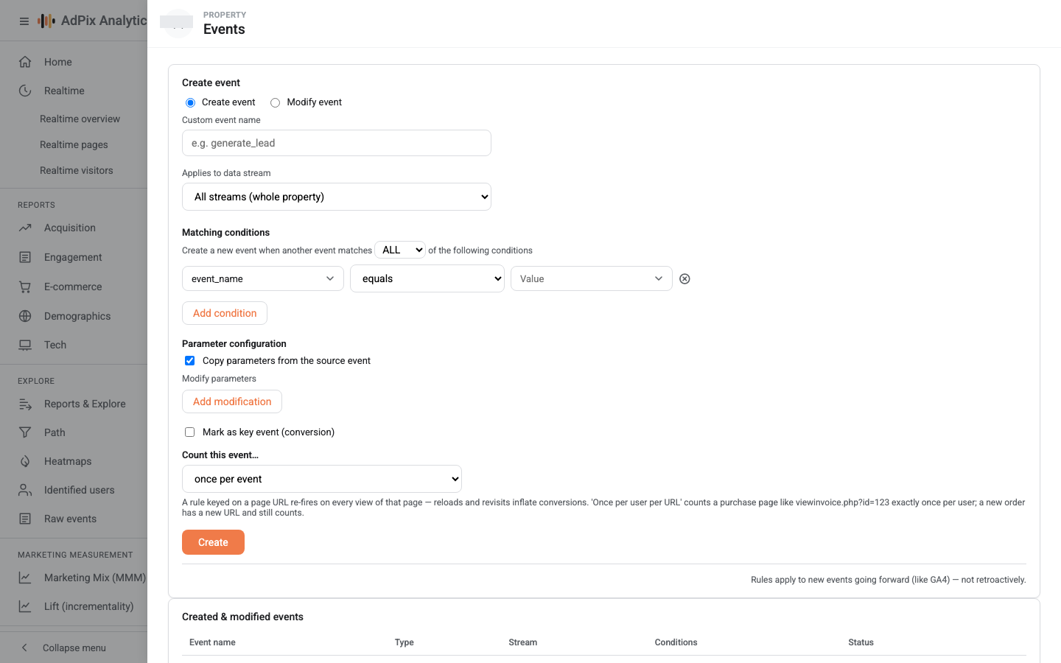Open Demographics globe icon
This screenshot has width=1061, height=663.
[25, 316]
